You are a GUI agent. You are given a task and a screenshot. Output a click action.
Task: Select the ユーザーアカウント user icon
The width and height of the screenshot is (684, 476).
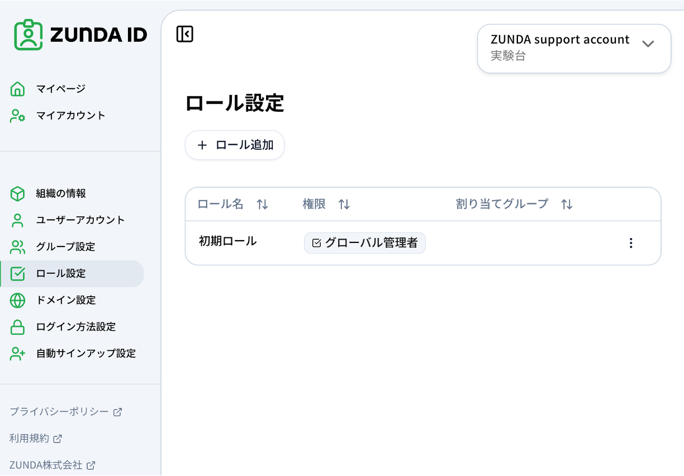pos(16,220)
